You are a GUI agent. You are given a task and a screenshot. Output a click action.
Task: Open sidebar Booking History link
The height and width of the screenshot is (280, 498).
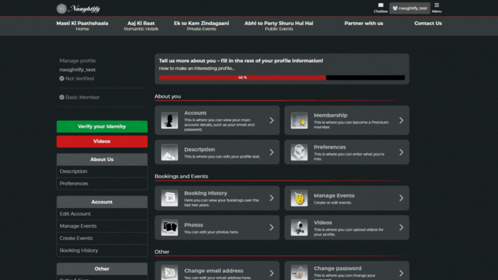click(x=102, y=250)
